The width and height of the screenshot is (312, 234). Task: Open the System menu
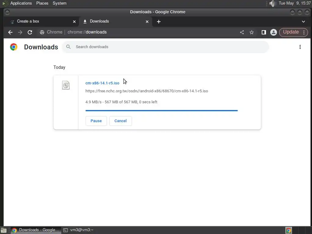(59, 3)
